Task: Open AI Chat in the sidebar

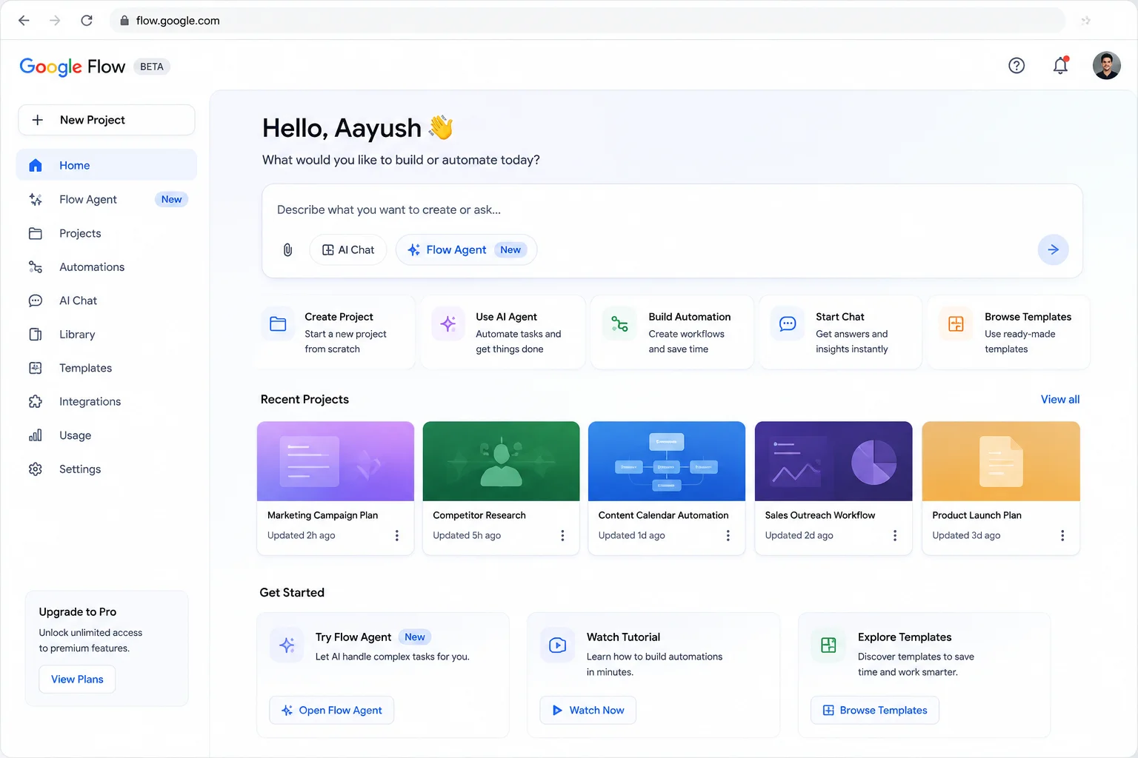Action: pos(107,301)
